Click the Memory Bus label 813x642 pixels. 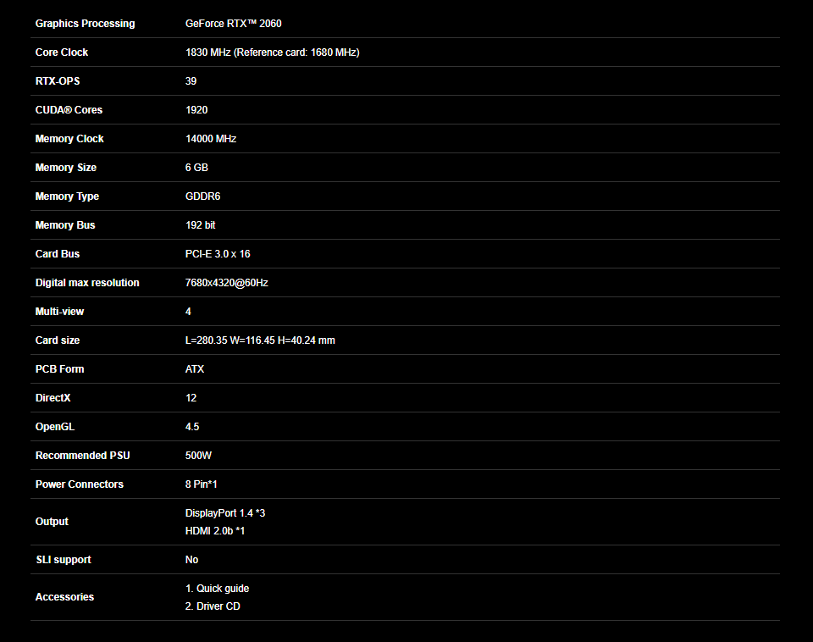coord(65,225)
